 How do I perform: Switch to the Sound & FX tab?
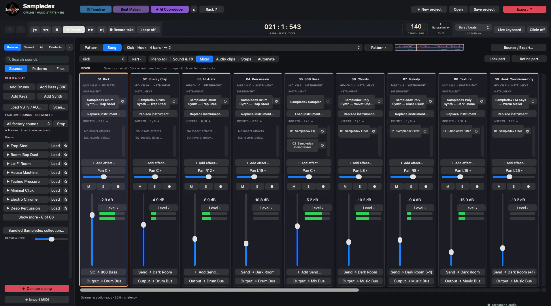[x=183, y=59]
